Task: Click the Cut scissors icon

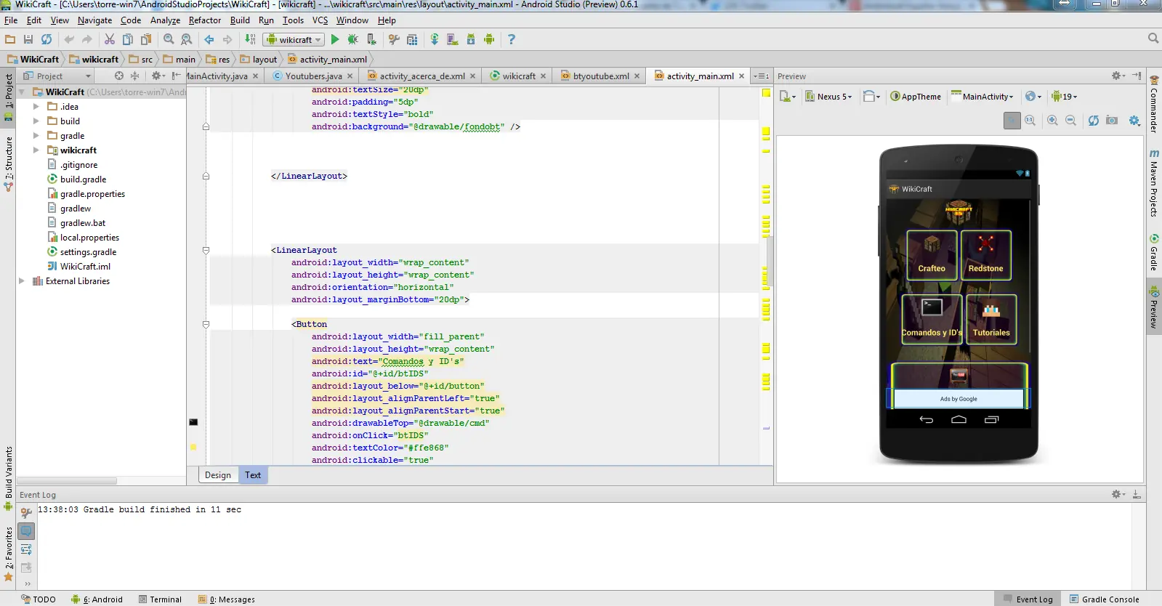Action: [x=109, y=39]
